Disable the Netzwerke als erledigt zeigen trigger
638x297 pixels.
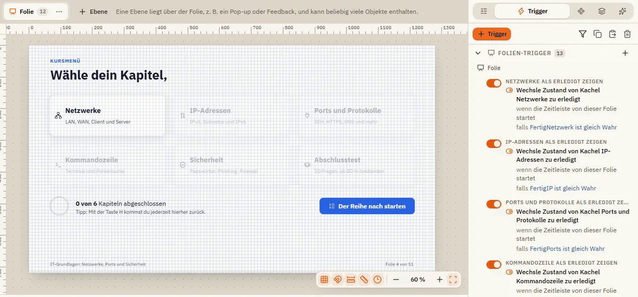tap(494, 83)
